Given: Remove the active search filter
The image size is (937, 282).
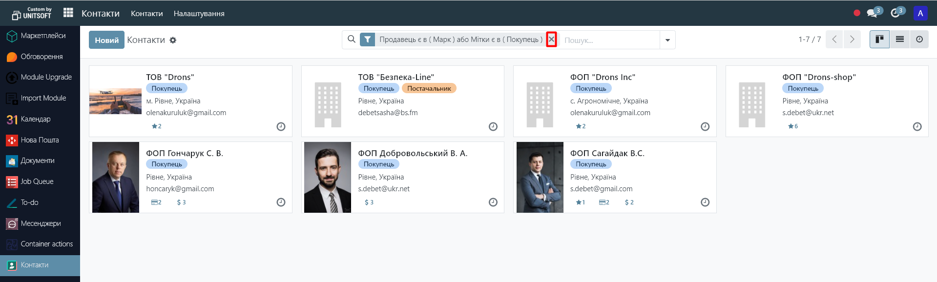Looking at the screenshot, I should pos(551,40).
